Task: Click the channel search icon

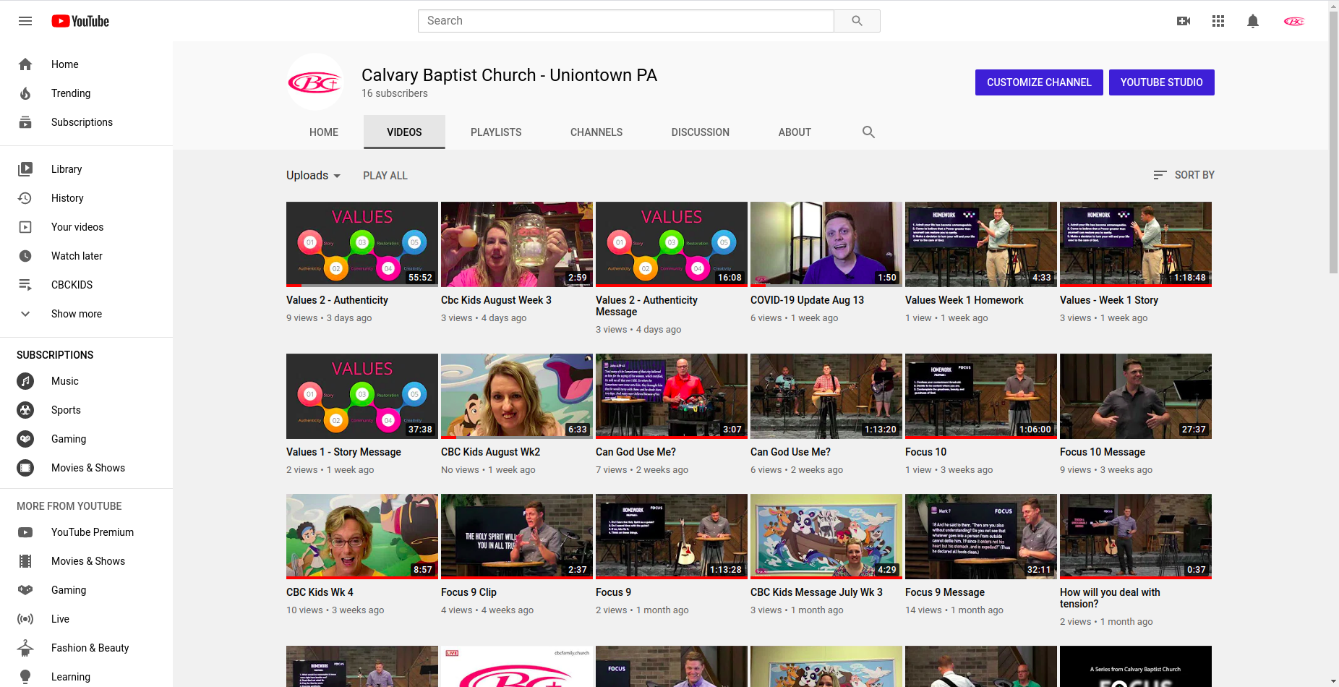Action: click(x=868, y=132)
